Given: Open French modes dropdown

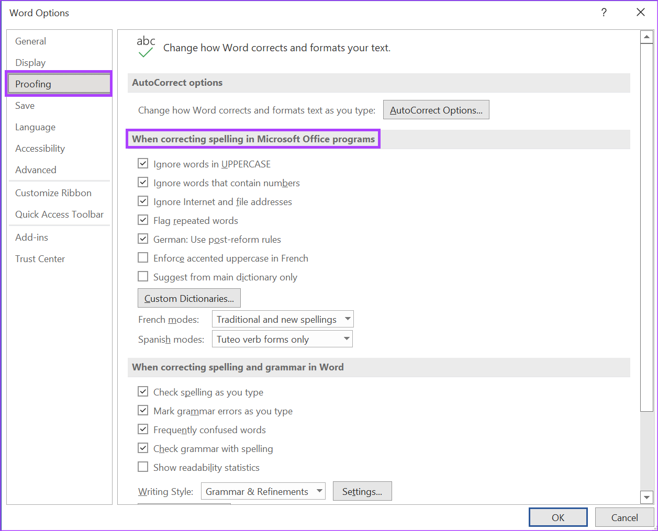Looking at the screenshot, I should (283, 319).
